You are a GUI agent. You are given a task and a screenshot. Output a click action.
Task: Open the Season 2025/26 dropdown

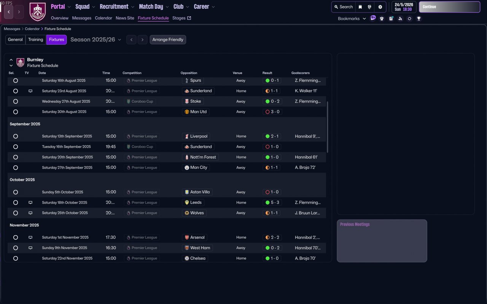click(96, 40)
